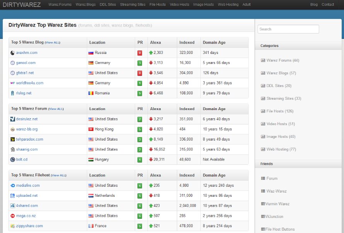Image resolution: width=344 pixels, height=233 pixels.
Task: Open the gfxtra1.net link
Action: click(25, 73)
